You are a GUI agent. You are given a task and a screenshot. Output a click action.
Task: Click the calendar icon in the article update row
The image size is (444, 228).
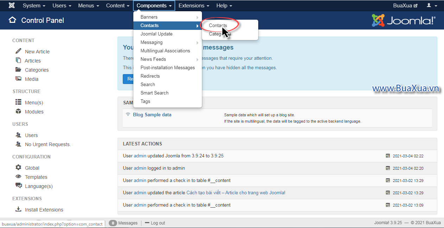click(x=388, y=193)
